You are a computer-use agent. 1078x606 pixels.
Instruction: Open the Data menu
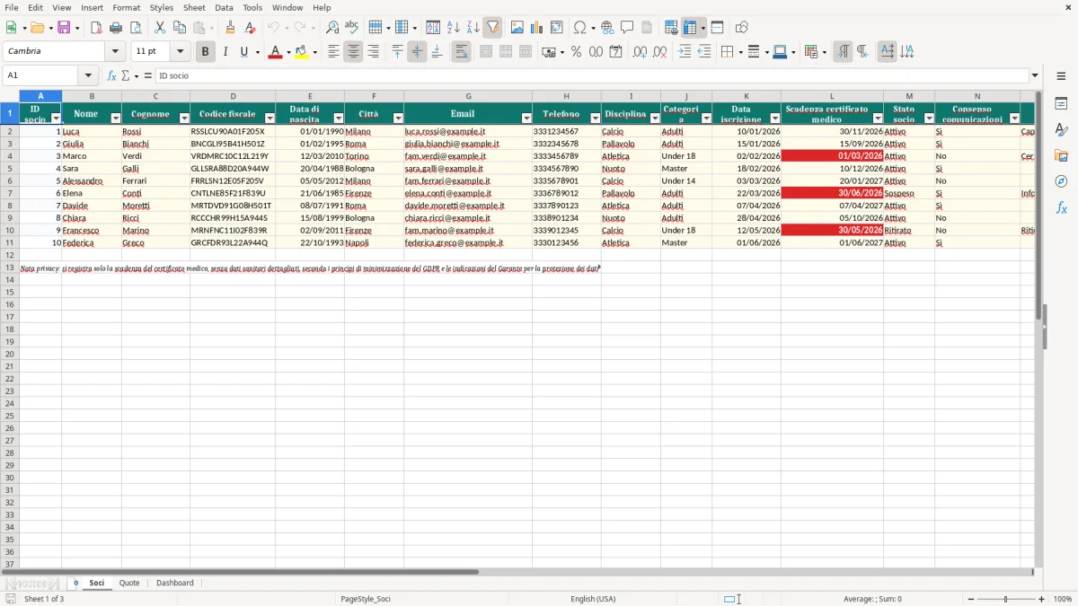(x=224, y=7)
